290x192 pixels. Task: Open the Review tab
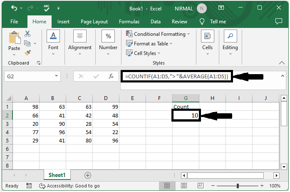(x=179, y=22)
